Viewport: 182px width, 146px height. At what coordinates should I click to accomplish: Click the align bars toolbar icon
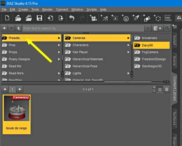click(x=168, y=18)
